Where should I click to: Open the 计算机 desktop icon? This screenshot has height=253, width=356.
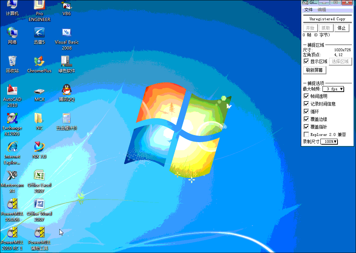pos(12,8)
